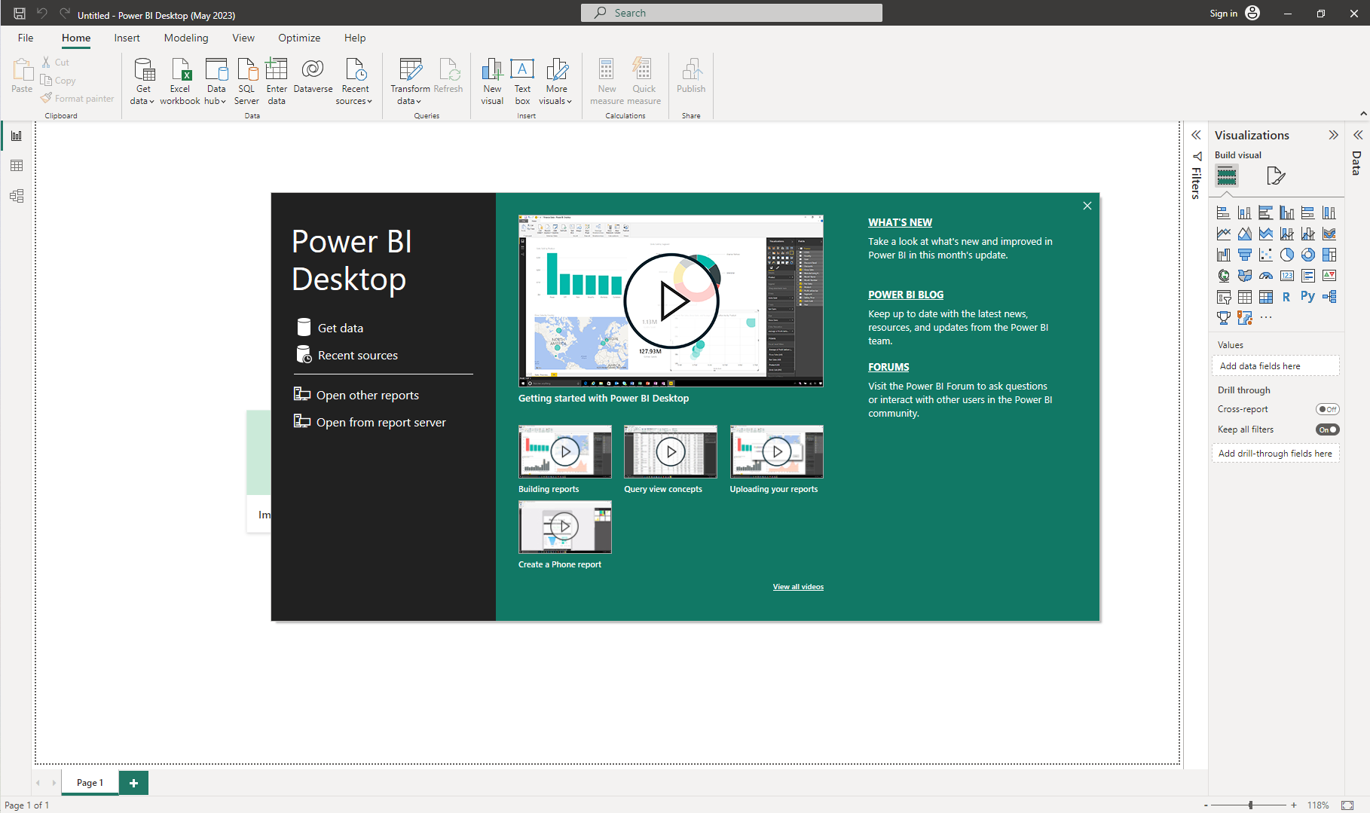Open Model view from left sidebar

17,196
